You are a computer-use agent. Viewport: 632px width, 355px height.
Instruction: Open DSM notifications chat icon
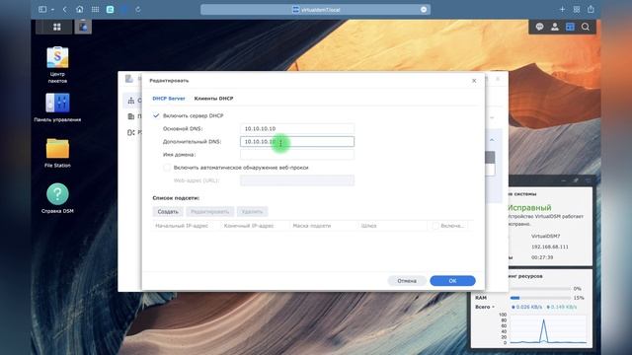point(539,27)
